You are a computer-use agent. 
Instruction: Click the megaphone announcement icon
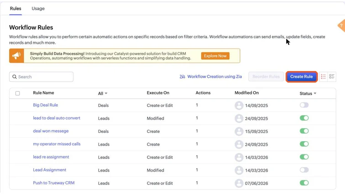(16, 56)
